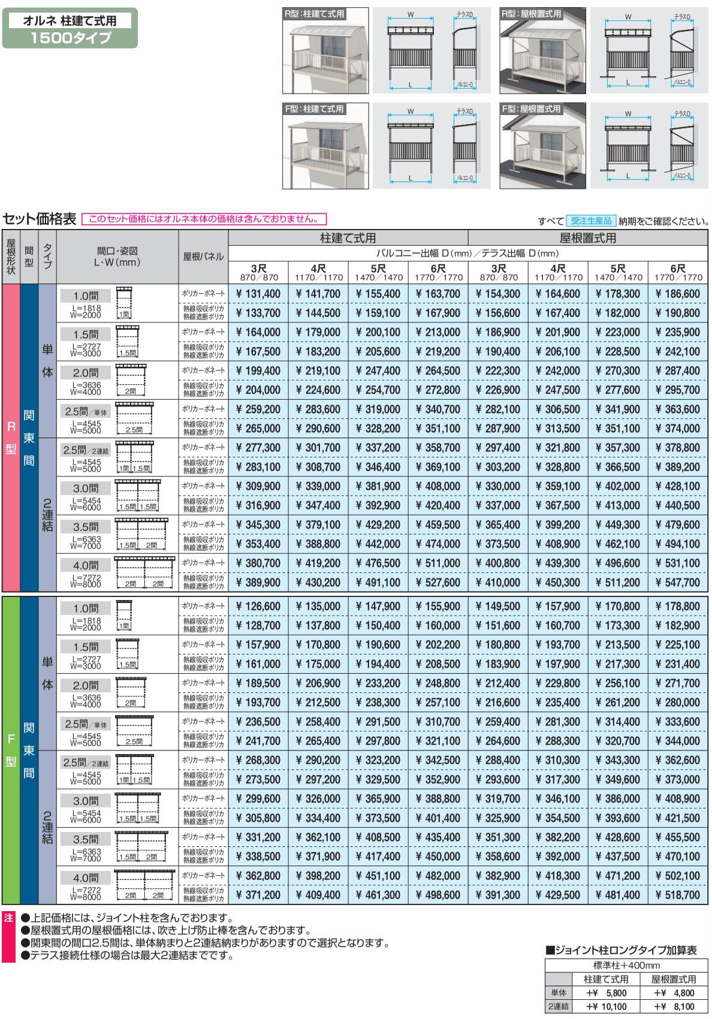Click the price ¥163,700
Image resolution: width=712 pixels, height=1019 pixels.
(438, 294)
